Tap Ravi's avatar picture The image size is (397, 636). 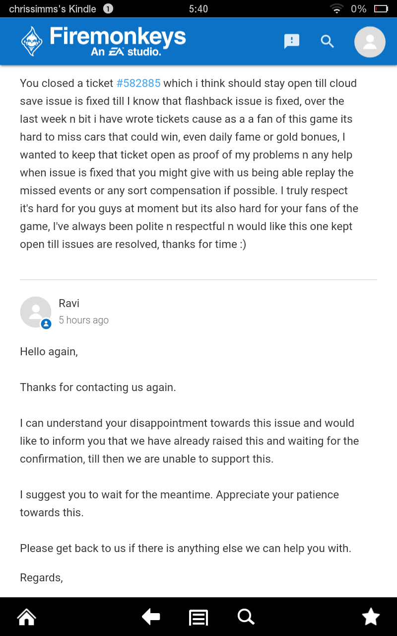(36, 312)
